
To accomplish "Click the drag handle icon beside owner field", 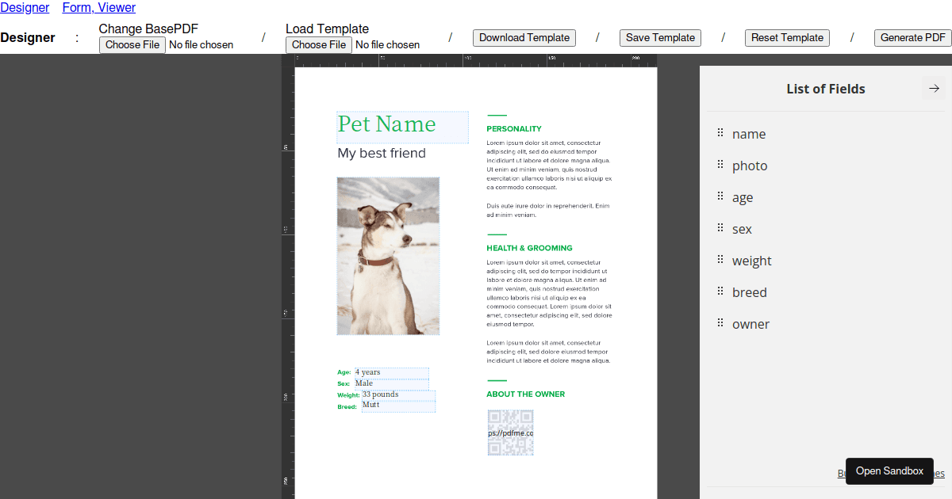I will pyautogui.click(x=720, y=324).
